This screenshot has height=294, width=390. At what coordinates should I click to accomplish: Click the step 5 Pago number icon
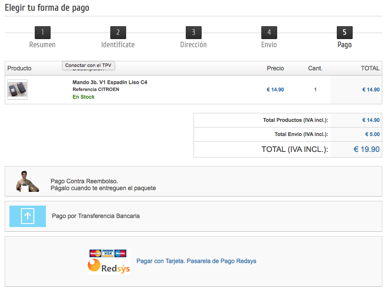point(345,33)
